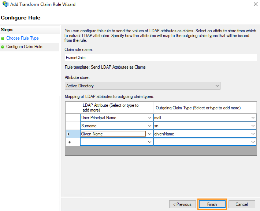Open the sn outgoing claim dropdown
The height and width of the screenshot is (211, 260).
pyautogui.click(x=253, y=126)
